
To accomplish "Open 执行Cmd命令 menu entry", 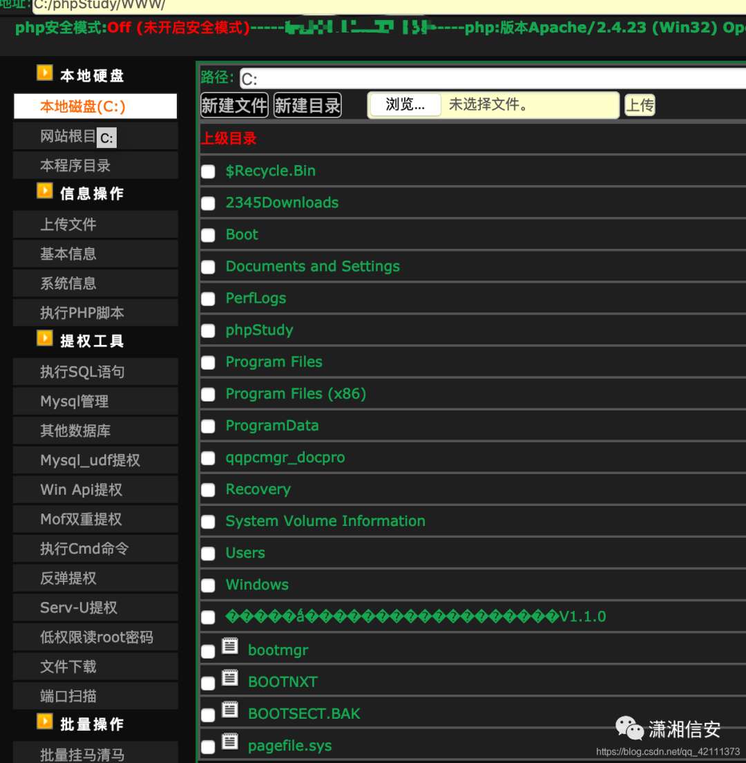I will coord(95,549).
